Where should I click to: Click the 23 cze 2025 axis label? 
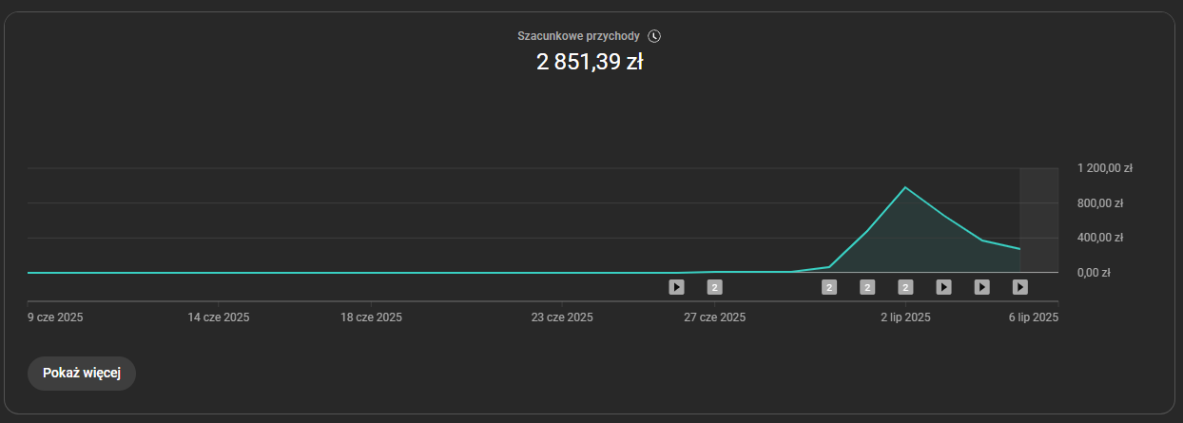click(x=562, y=317)
